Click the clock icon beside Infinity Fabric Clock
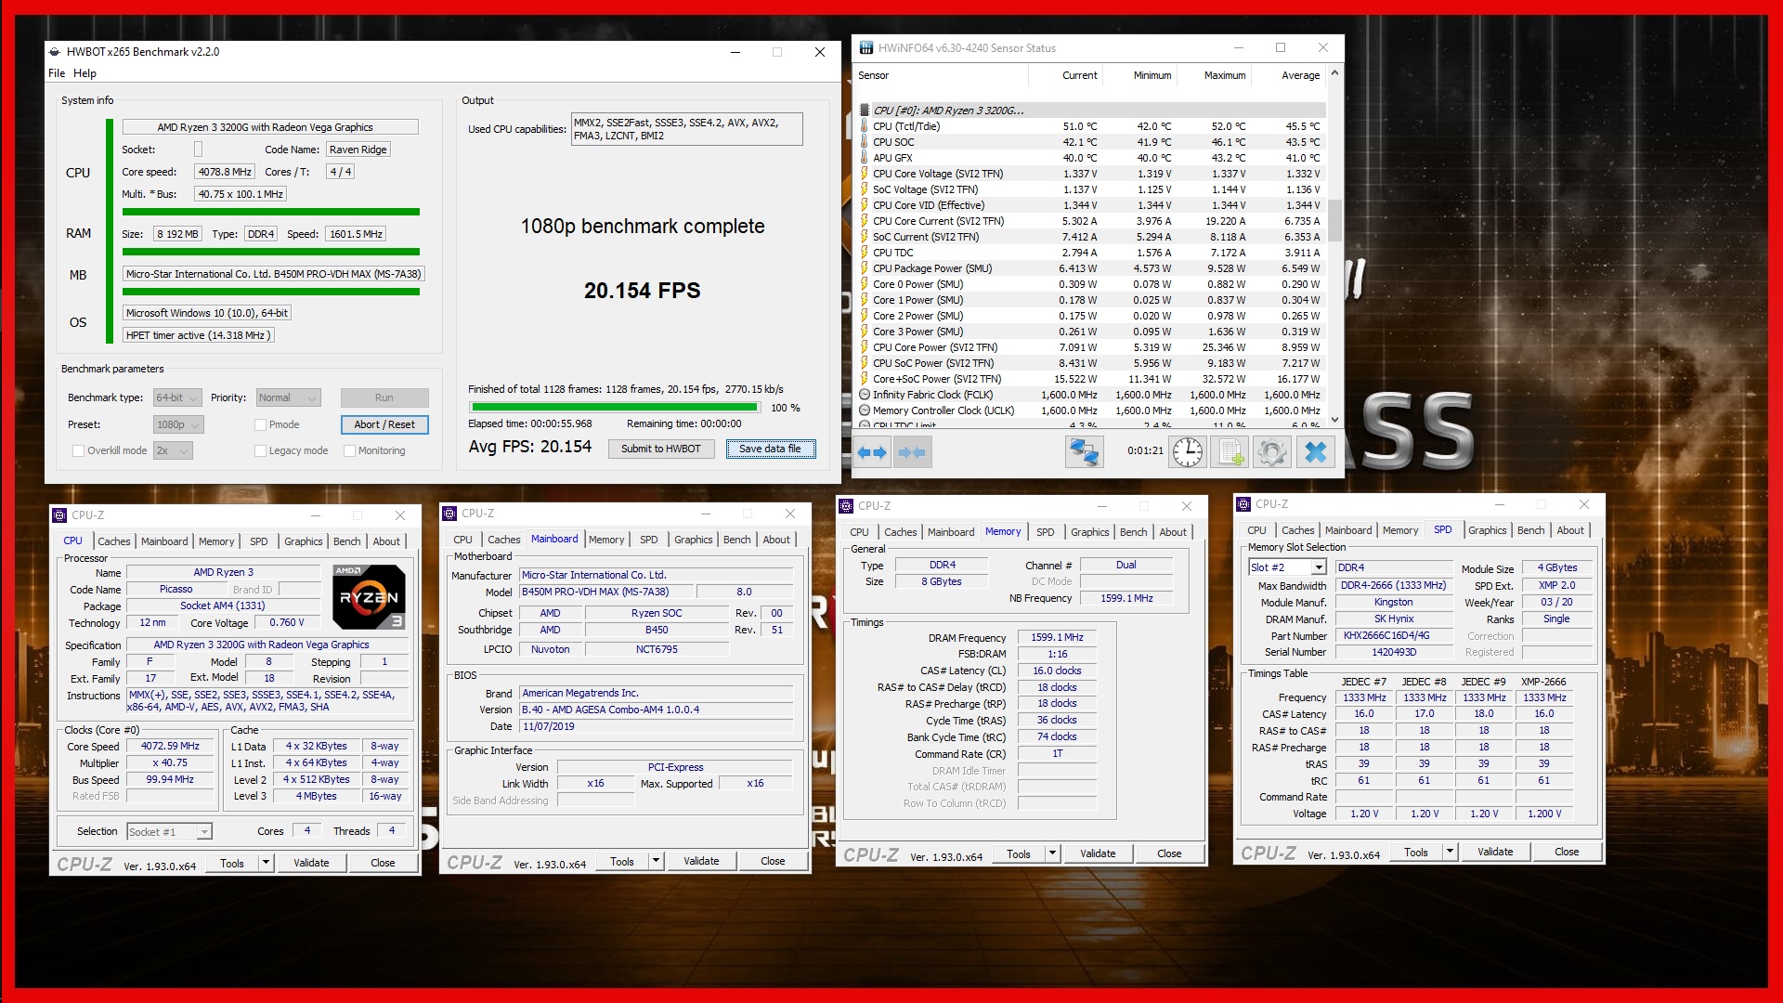 coord(865,395)
